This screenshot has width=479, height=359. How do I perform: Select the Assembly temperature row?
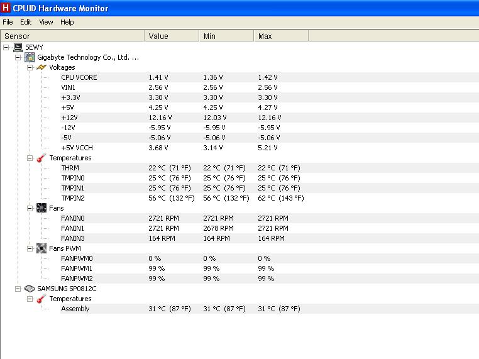coord(270,309)
